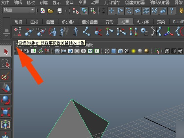Open the viewport 面板 menu
The image size is (184, 138).
click(x=89, y=45)
